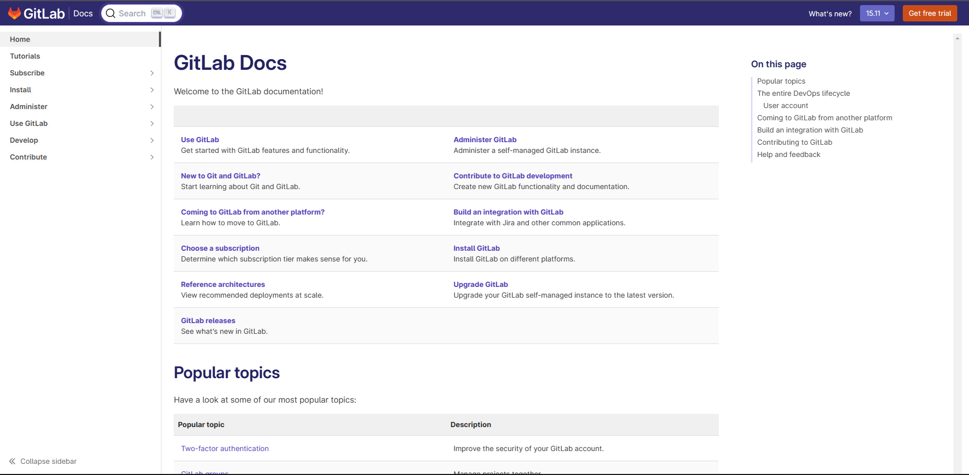Viewport: 969px width, 475px height.
Task: Jump to Contributing to GitLab outline entry
Action: (795, 142)
